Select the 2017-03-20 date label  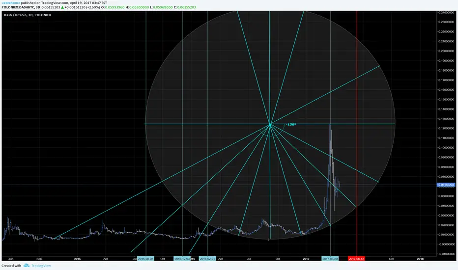point(330,259)
